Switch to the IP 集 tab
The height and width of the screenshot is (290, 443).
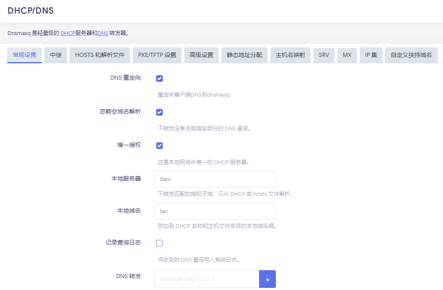(371, 55)
